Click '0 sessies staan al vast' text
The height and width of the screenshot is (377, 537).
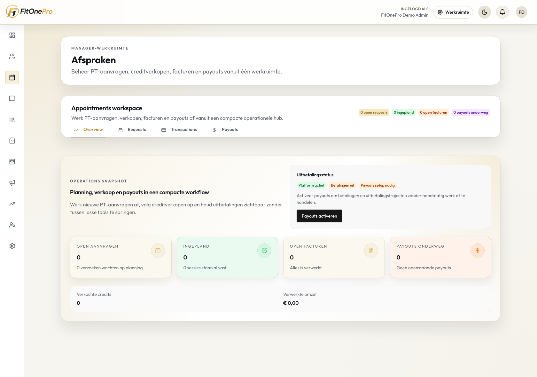tap(205, 268)
